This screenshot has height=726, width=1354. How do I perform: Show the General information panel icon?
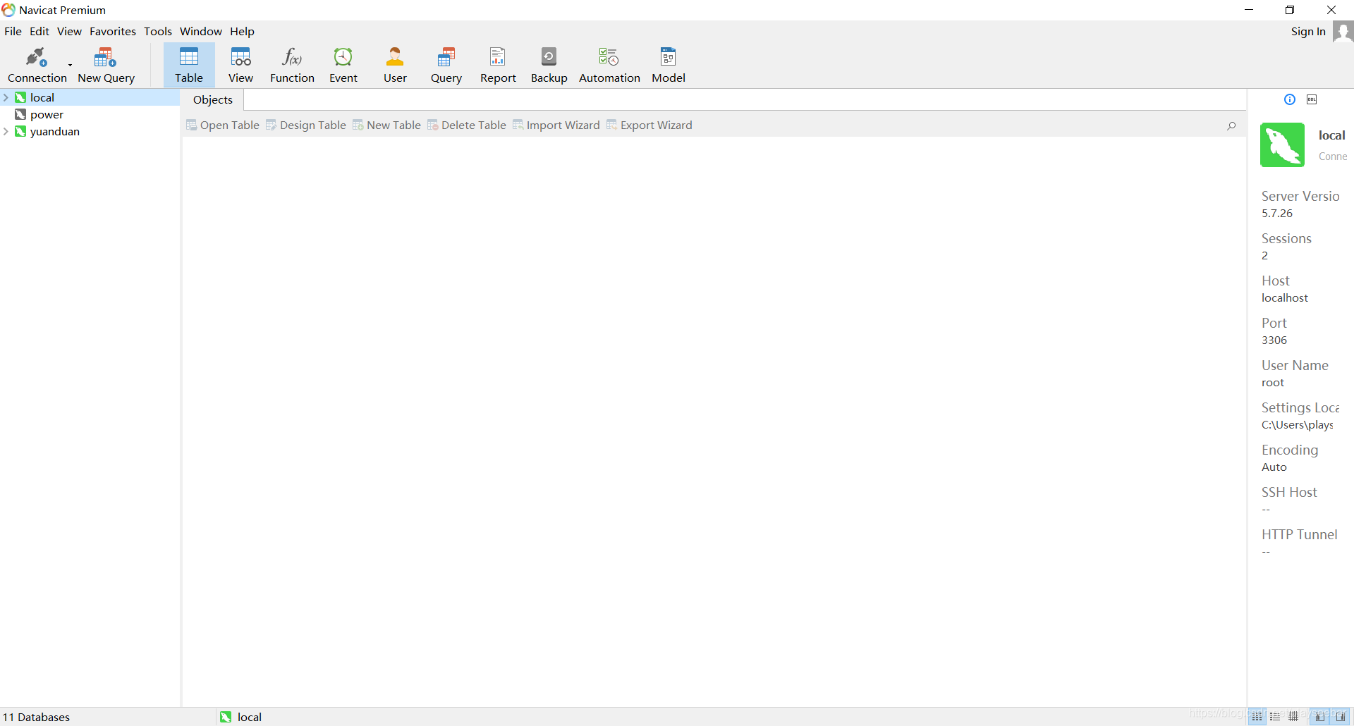click(x=1290, y=99)
